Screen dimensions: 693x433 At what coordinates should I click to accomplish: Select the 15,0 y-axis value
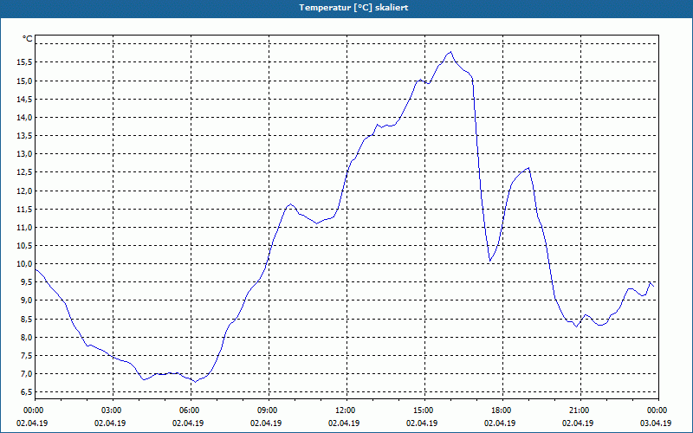coord(24,81)
